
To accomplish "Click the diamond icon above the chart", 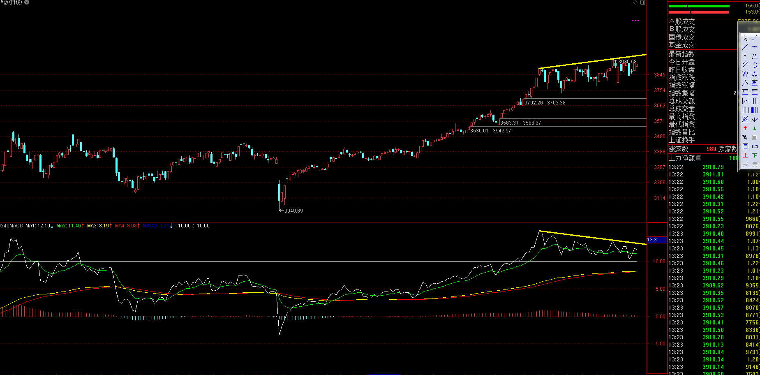I will (x=635, y=2).
